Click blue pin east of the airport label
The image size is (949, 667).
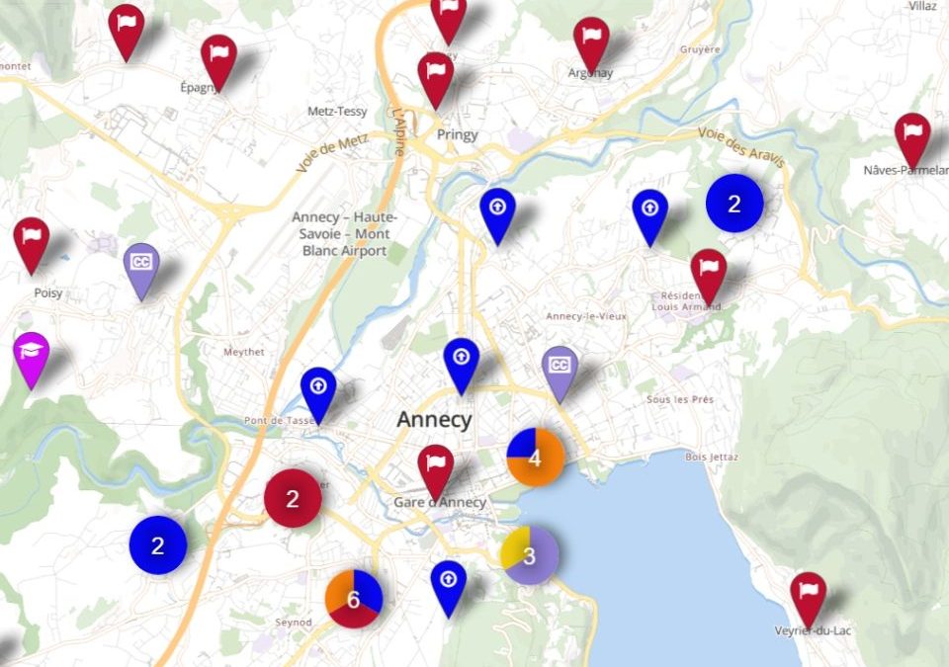tap(497, 212)
